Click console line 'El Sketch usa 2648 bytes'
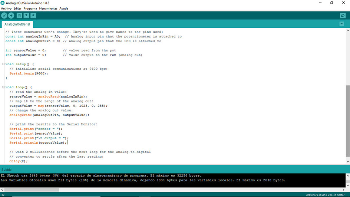The width and height of the screenshot is (350, 197). (x=101, y=175)
